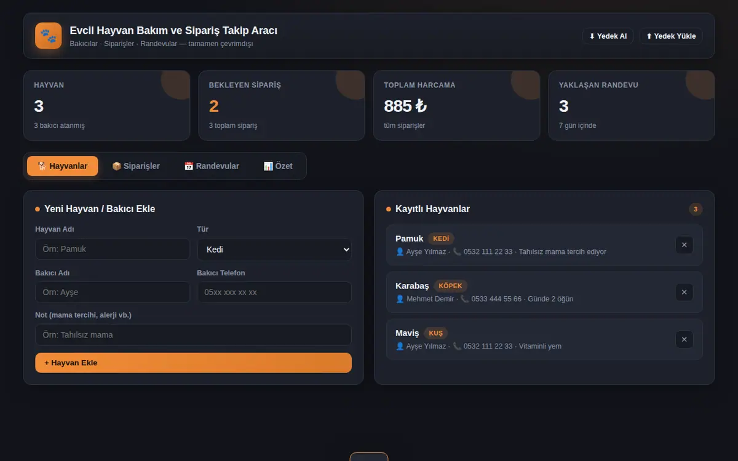Image resolution: width=738 pixels, height=461 pixels.
Task: Open the Randevular tab
Action: tap(212, 166)
